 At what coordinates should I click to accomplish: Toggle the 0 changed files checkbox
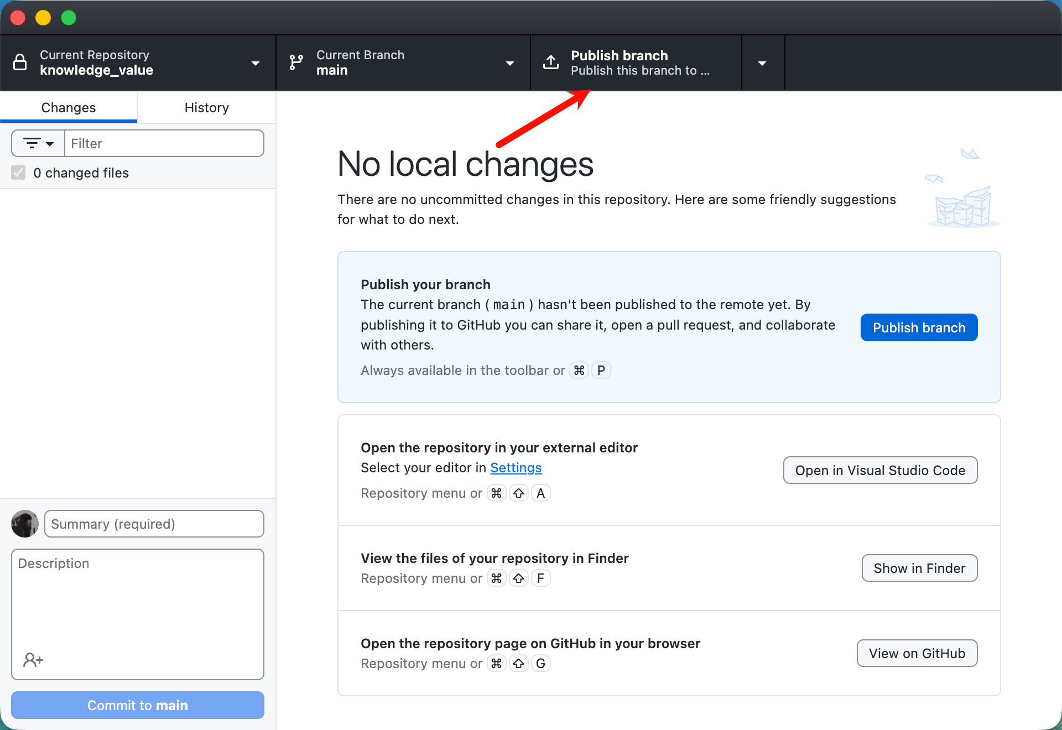19,173
